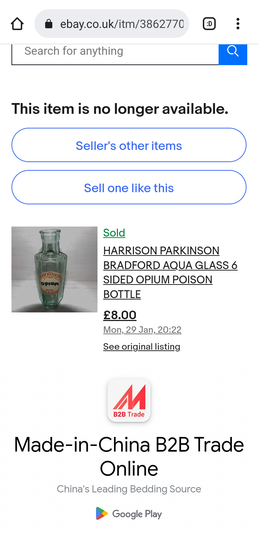Follow the See original listing link

142,346
